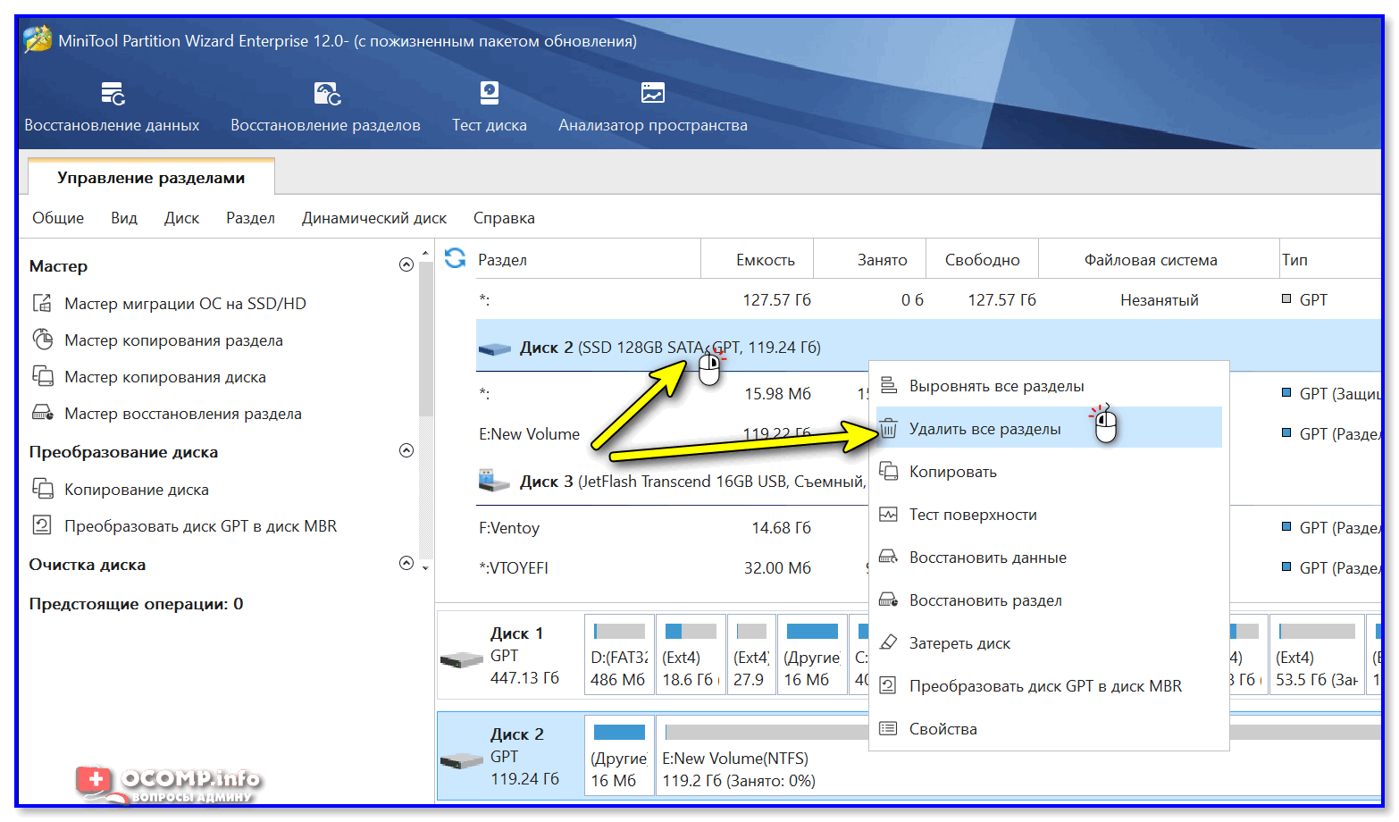Launch the Disk Test toolbar icon
The image size is (1399, 822).
pyautogui.click(x=490, y=93)
